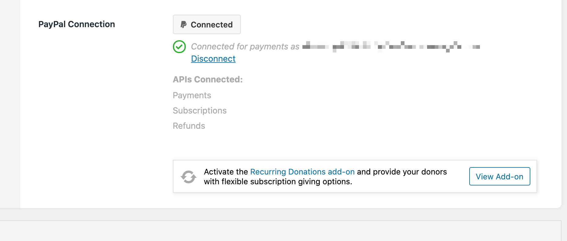
Task: Click the circular arrows icon in the banner
Action: coord(188,176)
